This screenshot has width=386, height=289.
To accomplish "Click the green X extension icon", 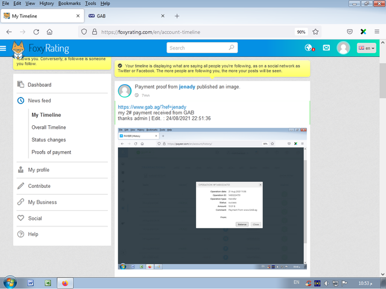I will (x=363, y=32).
